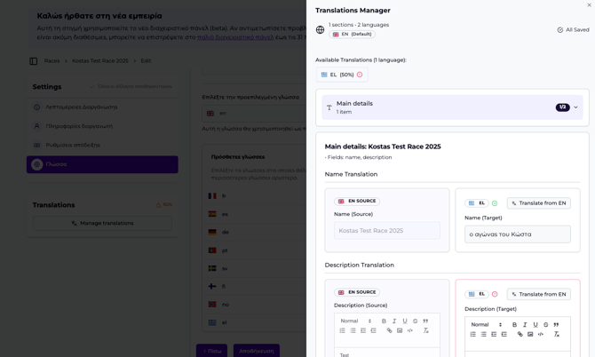Open Normal heading dropdown in target editor
595x357 pixels.
pyautogui.click(x=487, y=325)
